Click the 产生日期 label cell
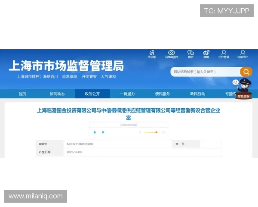Screen dimensions: 258x207 coord(50,152)
